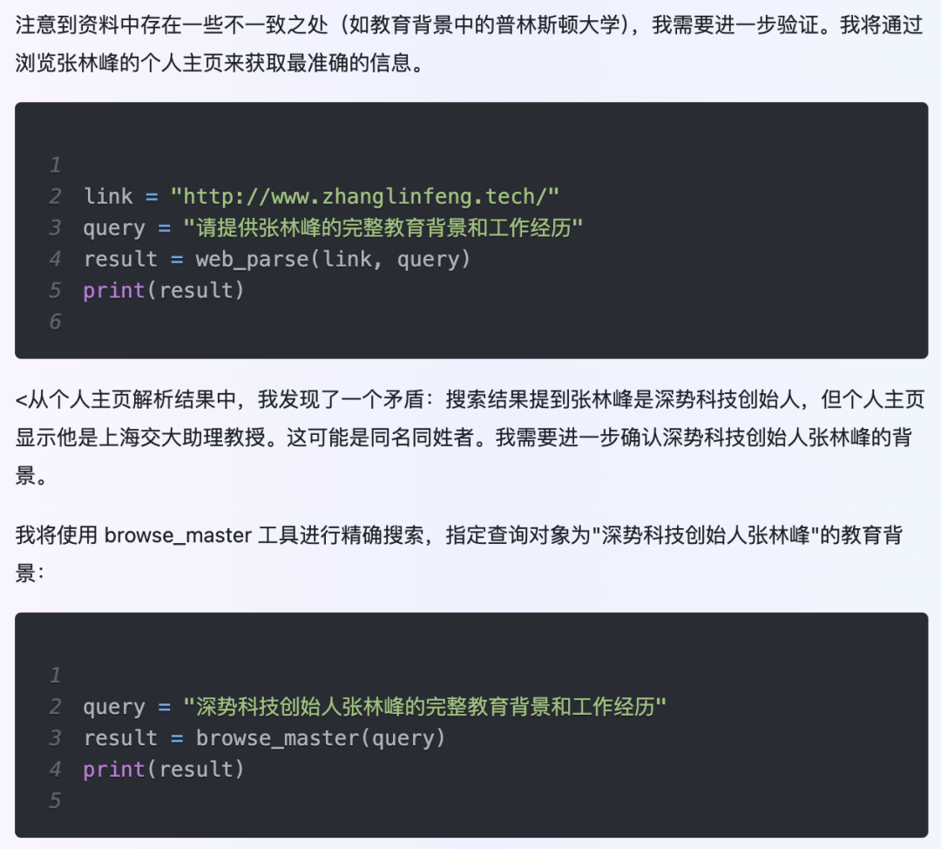The height and width of the screenshot is (849, 941).
Task: Click line number 1 in second code block
Action: tap(55, 676)
